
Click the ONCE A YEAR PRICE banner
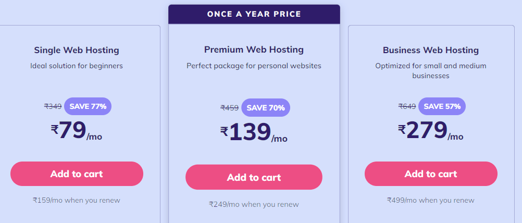254,14
